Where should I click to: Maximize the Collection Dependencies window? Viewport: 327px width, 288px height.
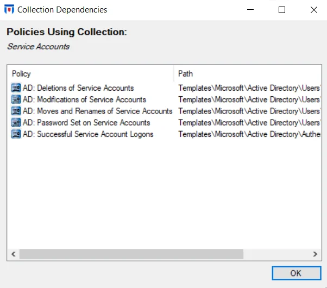point(282,10)
